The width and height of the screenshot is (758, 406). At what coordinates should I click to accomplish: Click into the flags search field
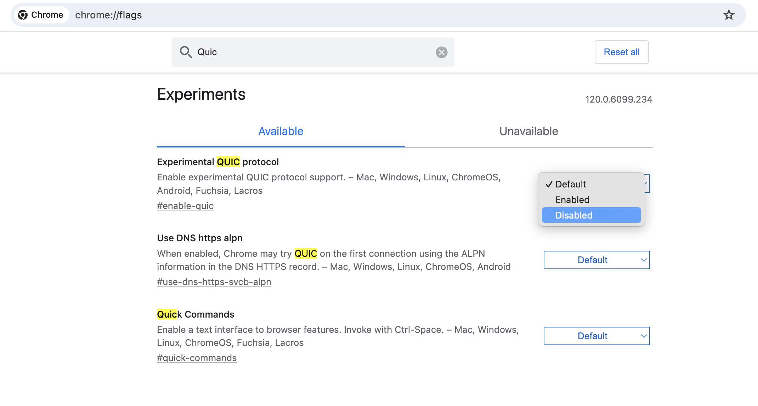tap(312, 52)
